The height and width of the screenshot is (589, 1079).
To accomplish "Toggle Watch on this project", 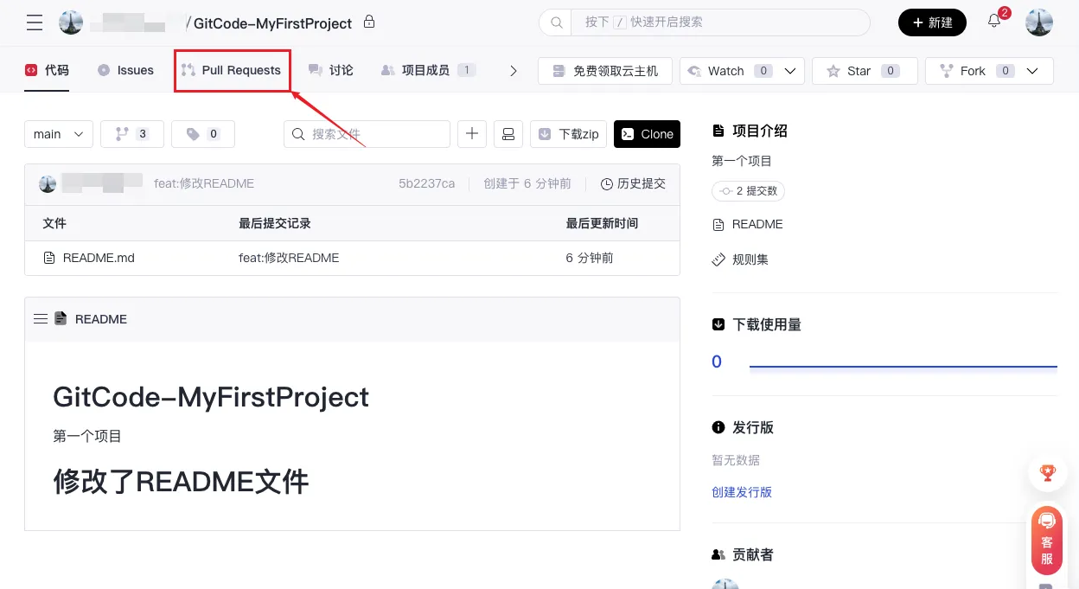I will pyautogui.click(x=726, y=71).
